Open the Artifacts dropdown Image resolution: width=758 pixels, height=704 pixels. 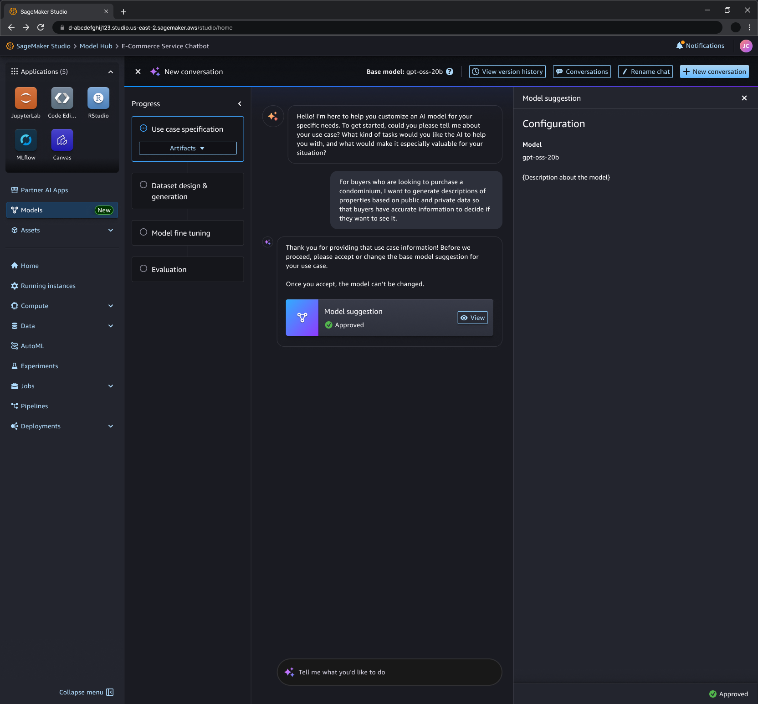click(187, 148)
